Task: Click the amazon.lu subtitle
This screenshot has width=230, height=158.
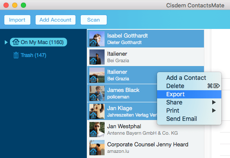Action: coord(118,151)
